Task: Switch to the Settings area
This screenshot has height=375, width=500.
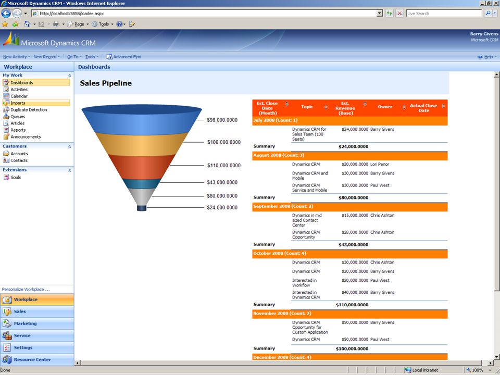Action: [x=37, y=348]
